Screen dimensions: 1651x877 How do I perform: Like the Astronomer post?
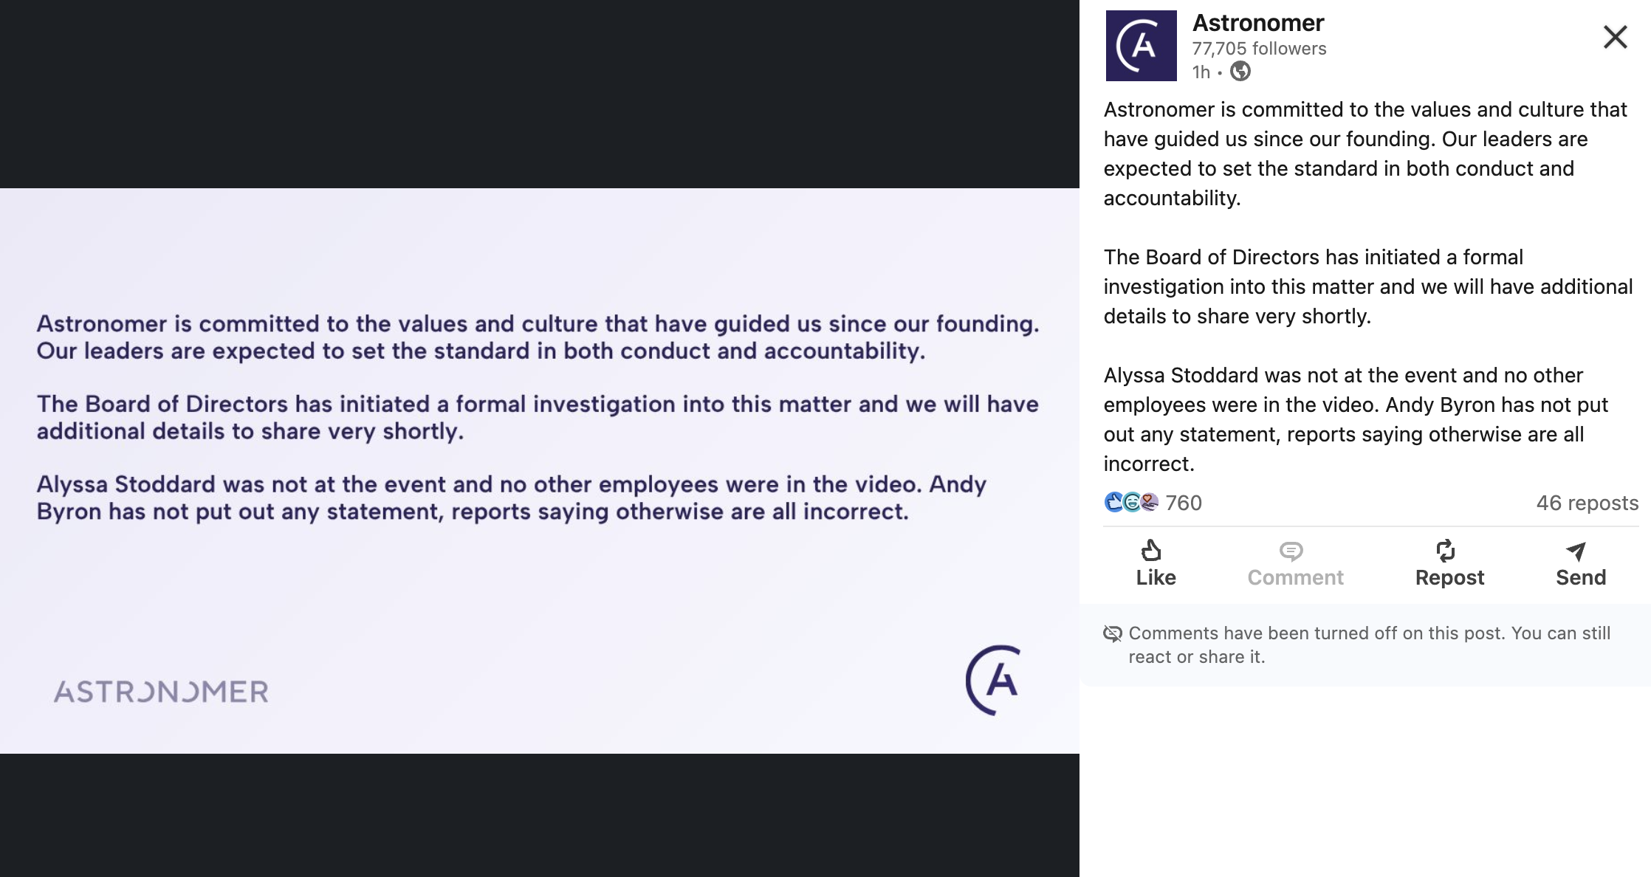coord(1156,563)
